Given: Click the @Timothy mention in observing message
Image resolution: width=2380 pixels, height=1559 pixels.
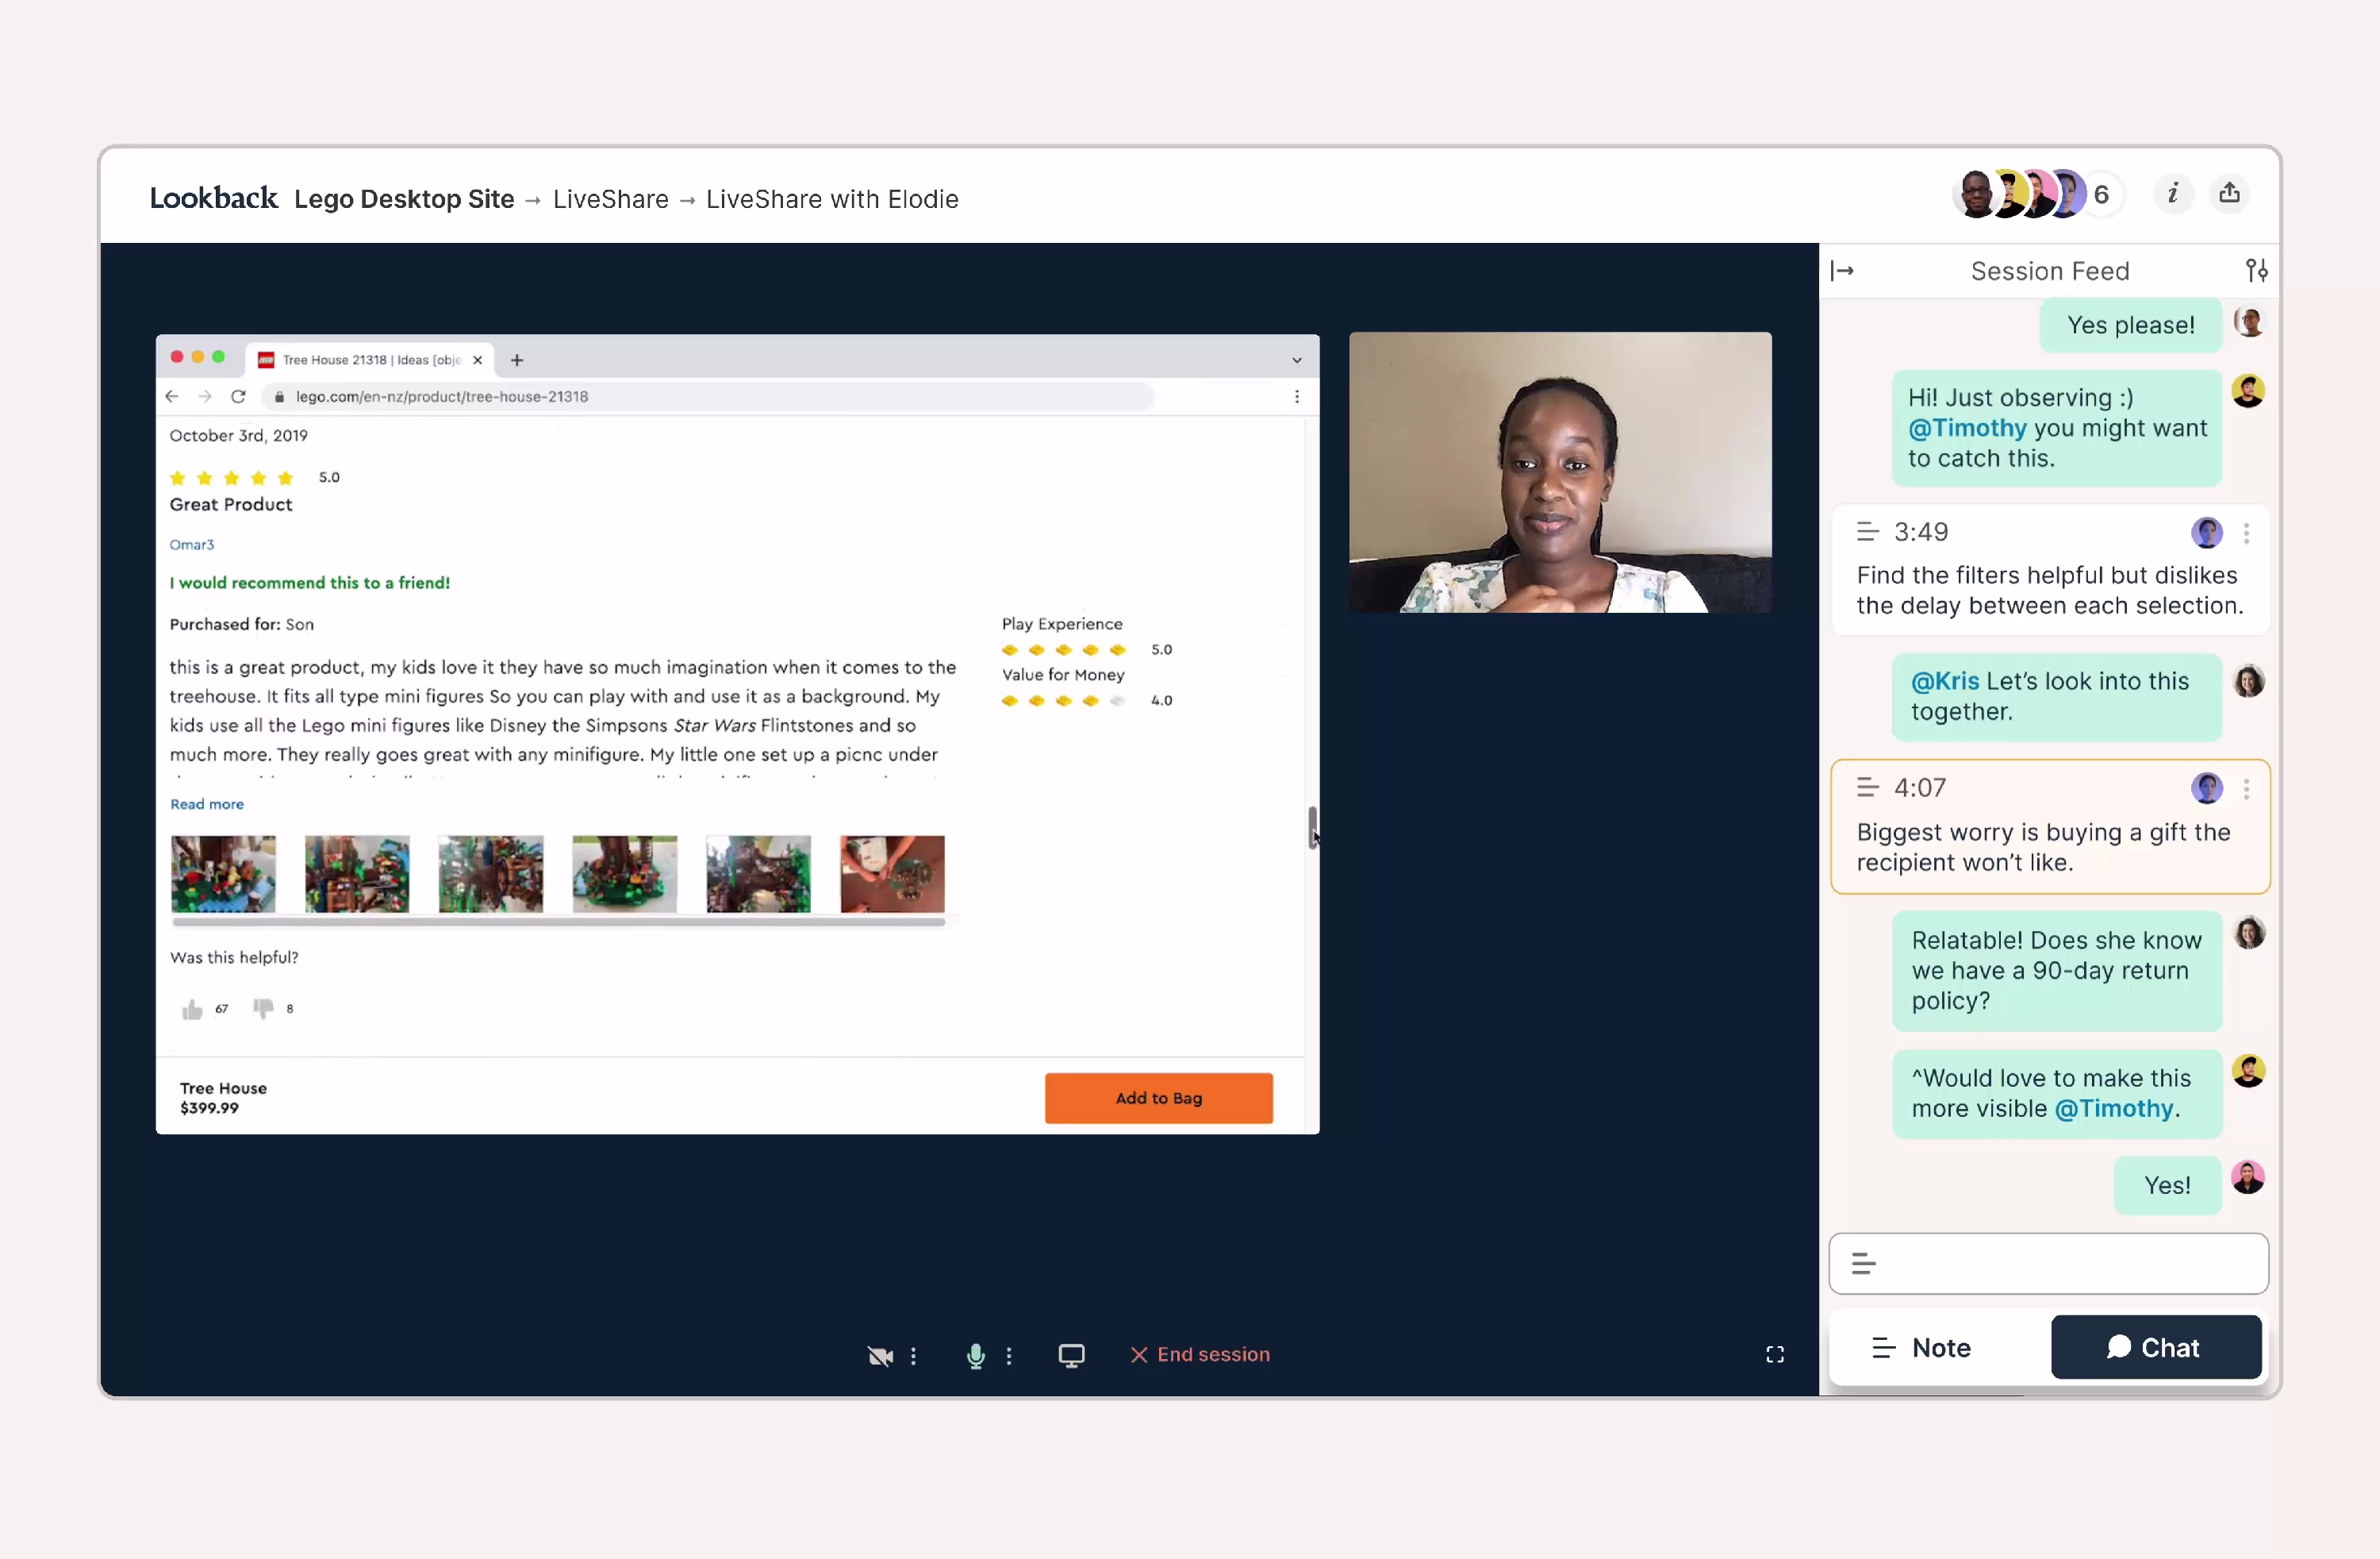Looking at the screenshot, I should 1967,429.
